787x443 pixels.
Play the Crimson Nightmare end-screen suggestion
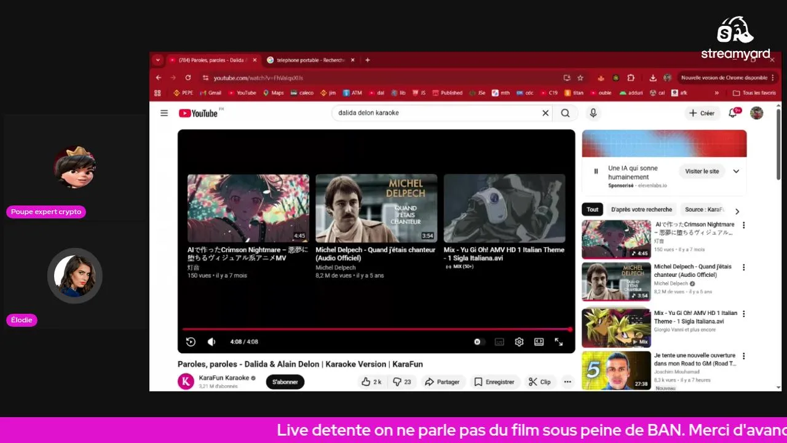pos(248,208)
